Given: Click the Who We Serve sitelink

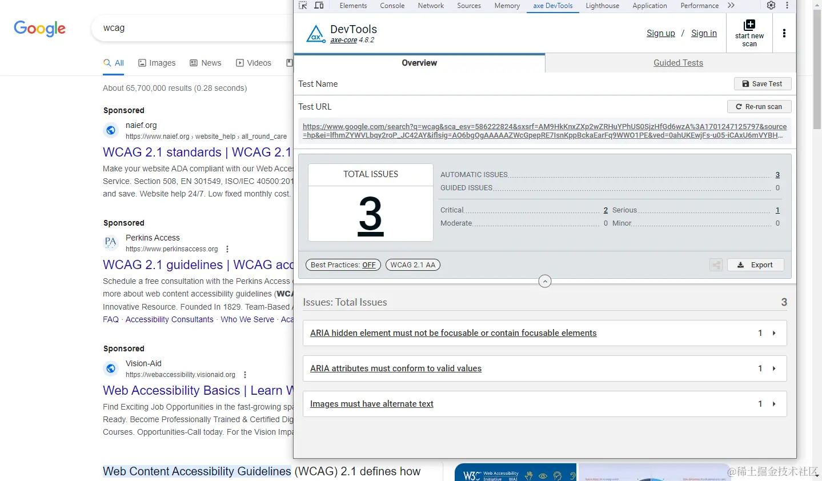Looking at the screenshot, I should coord(247,319).
